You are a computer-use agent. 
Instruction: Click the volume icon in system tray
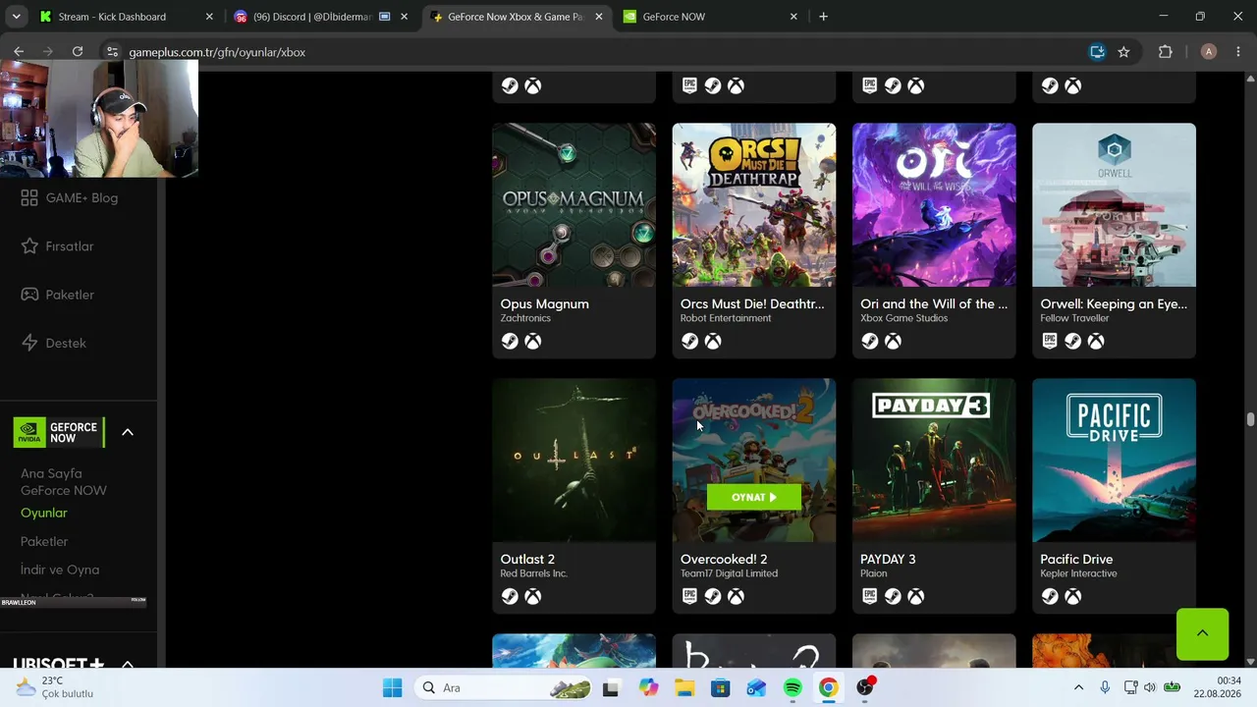click(1150, 687)
